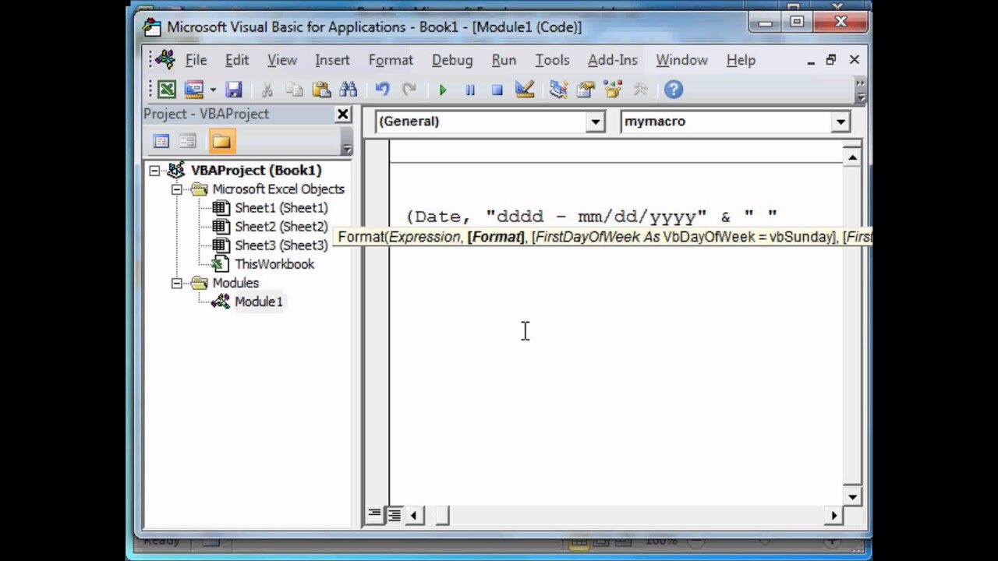This screenshot has height=561, width=998.
Task: Open the mymacro procedure dropdown
Action: pos(840,122)
